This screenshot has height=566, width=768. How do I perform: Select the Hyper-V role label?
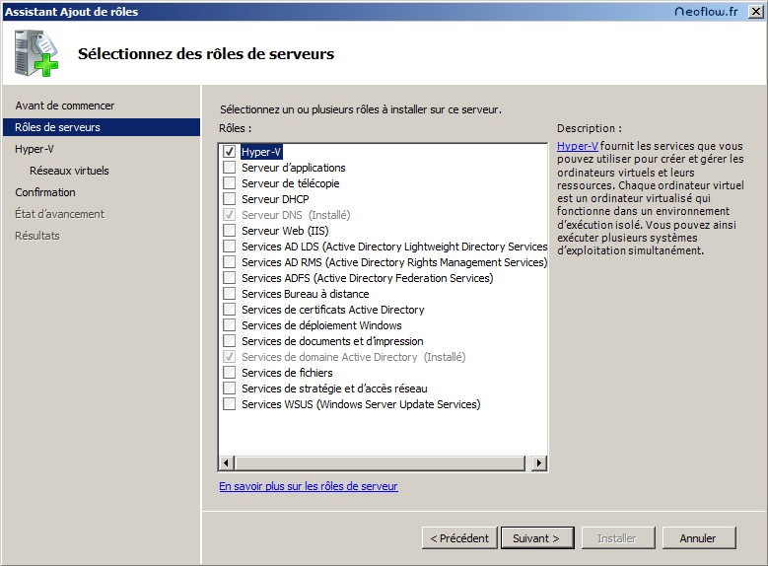tap(261, 152)
